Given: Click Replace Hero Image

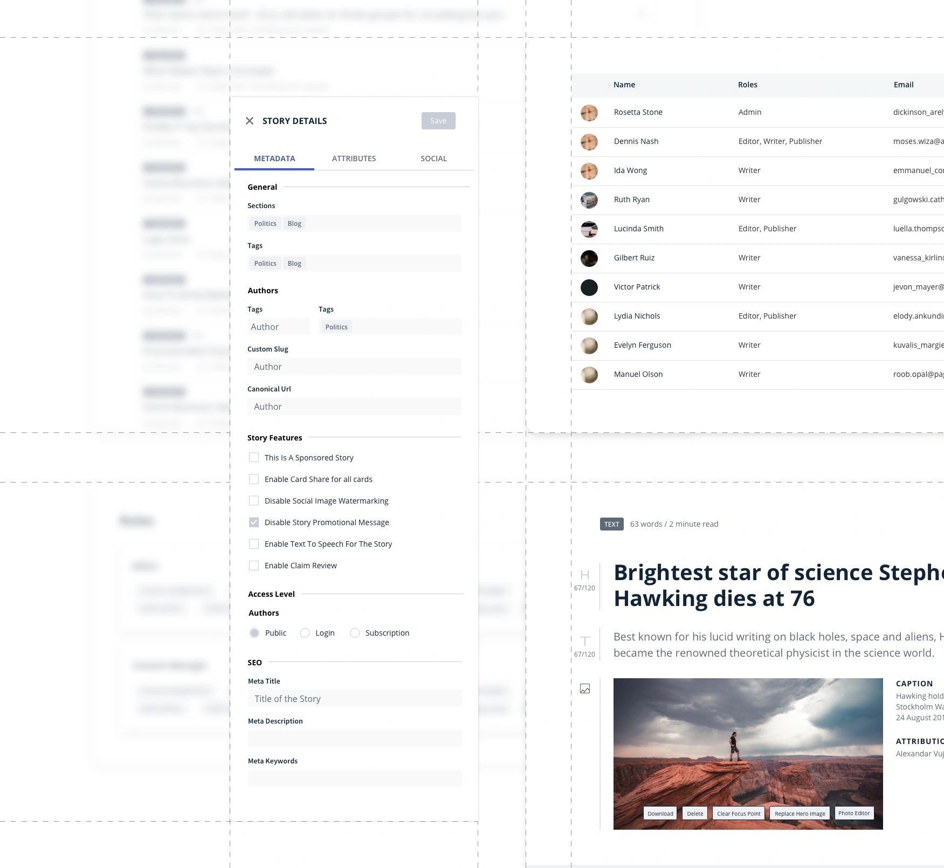Looking at the screenshot, I should 799,813.
